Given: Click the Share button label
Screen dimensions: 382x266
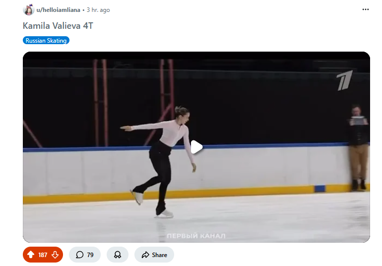Looking at the screenshot, I should click(x=159, y=255).
